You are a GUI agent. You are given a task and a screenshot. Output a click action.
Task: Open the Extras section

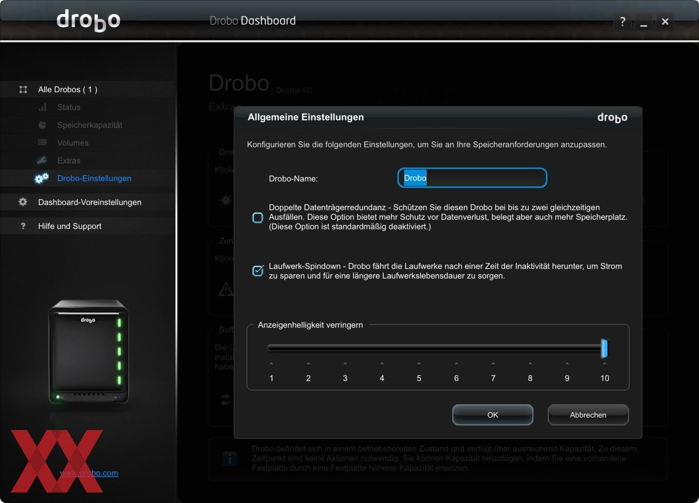point(69,160)
